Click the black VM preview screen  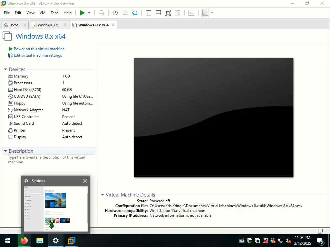pos(213,117)
